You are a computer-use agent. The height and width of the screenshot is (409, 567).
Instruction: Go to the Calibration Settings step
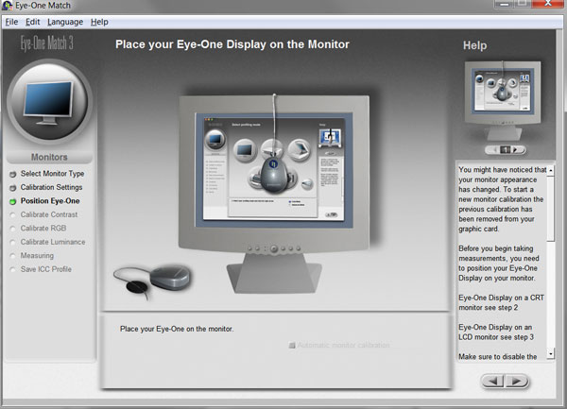coord(51,187)
